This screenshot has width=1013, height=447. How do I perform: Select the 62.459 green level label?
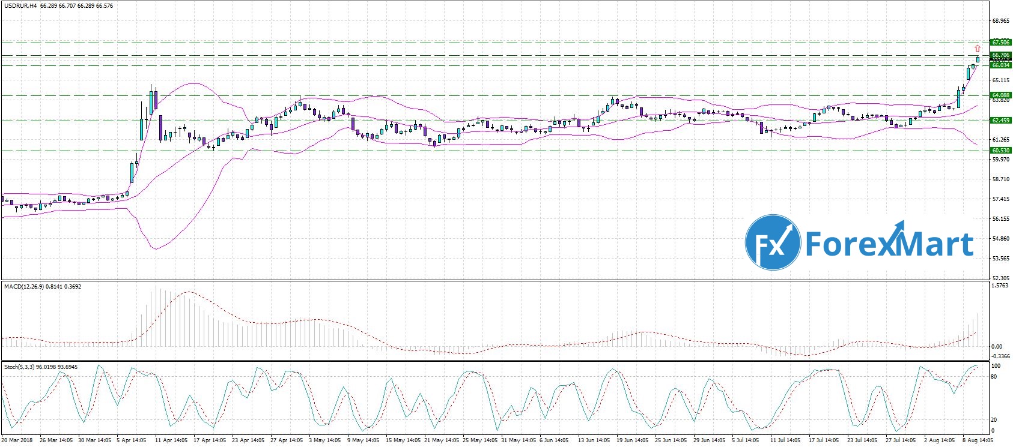tap(1000, 121)
